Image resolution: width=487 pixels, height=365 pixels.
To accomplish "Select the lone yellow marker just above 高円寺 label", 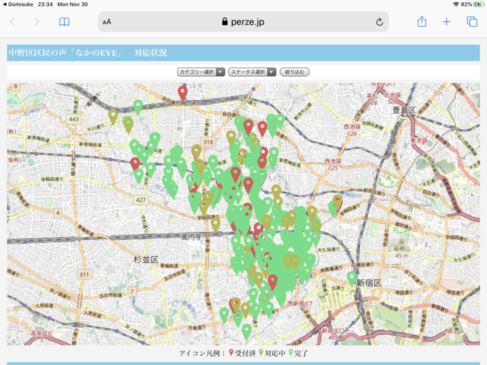I will click(215, 224).
